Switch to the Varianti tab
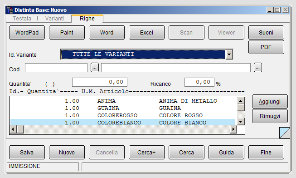The width and height of the screenshot is (296, 178). coord(54,19)
